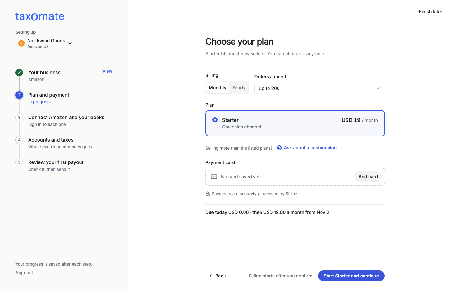Click the credit card icon in Payment card
This screenshot has height=289, width=462.
(214, 177)
